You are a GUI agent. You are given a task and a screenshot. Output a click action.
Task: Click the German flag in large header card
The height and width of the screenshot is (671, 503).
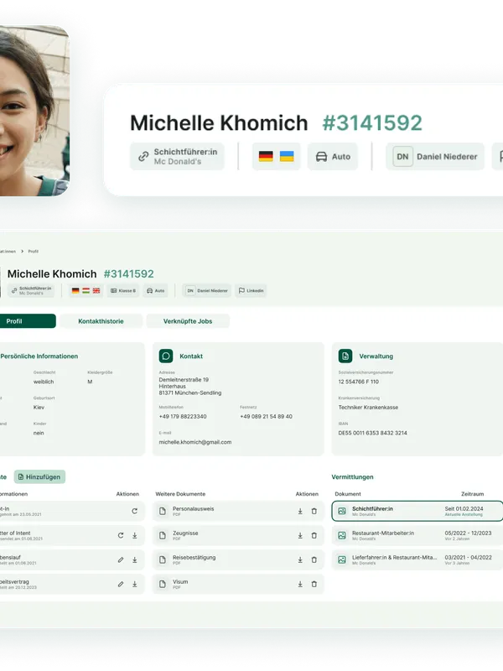point(266,157)
